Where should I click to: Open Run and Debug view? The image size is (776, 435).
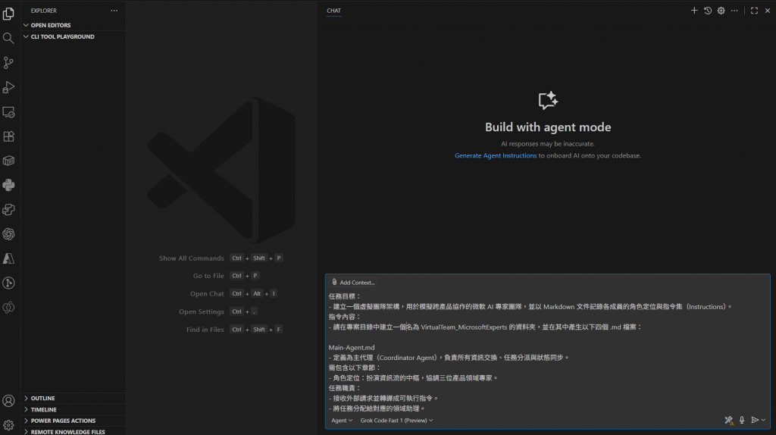click(8, 87)
